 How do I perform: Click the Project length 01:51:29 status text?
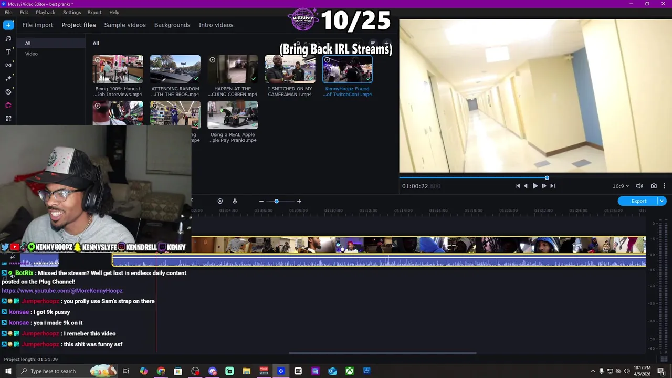click(31, 359)
